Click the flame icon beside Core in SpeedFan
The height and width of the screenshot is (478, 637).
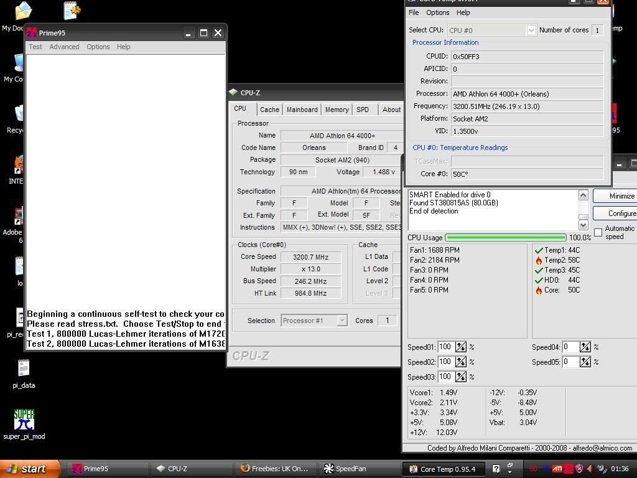539,290
